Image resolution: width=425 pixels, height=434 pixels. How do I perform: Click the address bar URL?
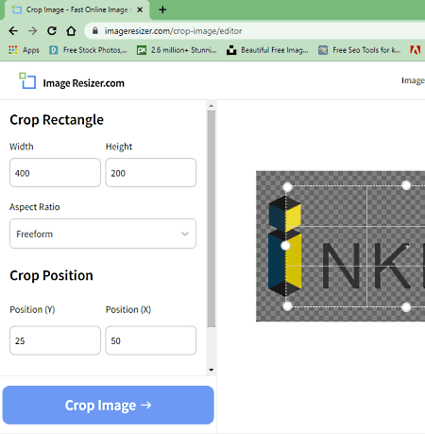(173, 31)
